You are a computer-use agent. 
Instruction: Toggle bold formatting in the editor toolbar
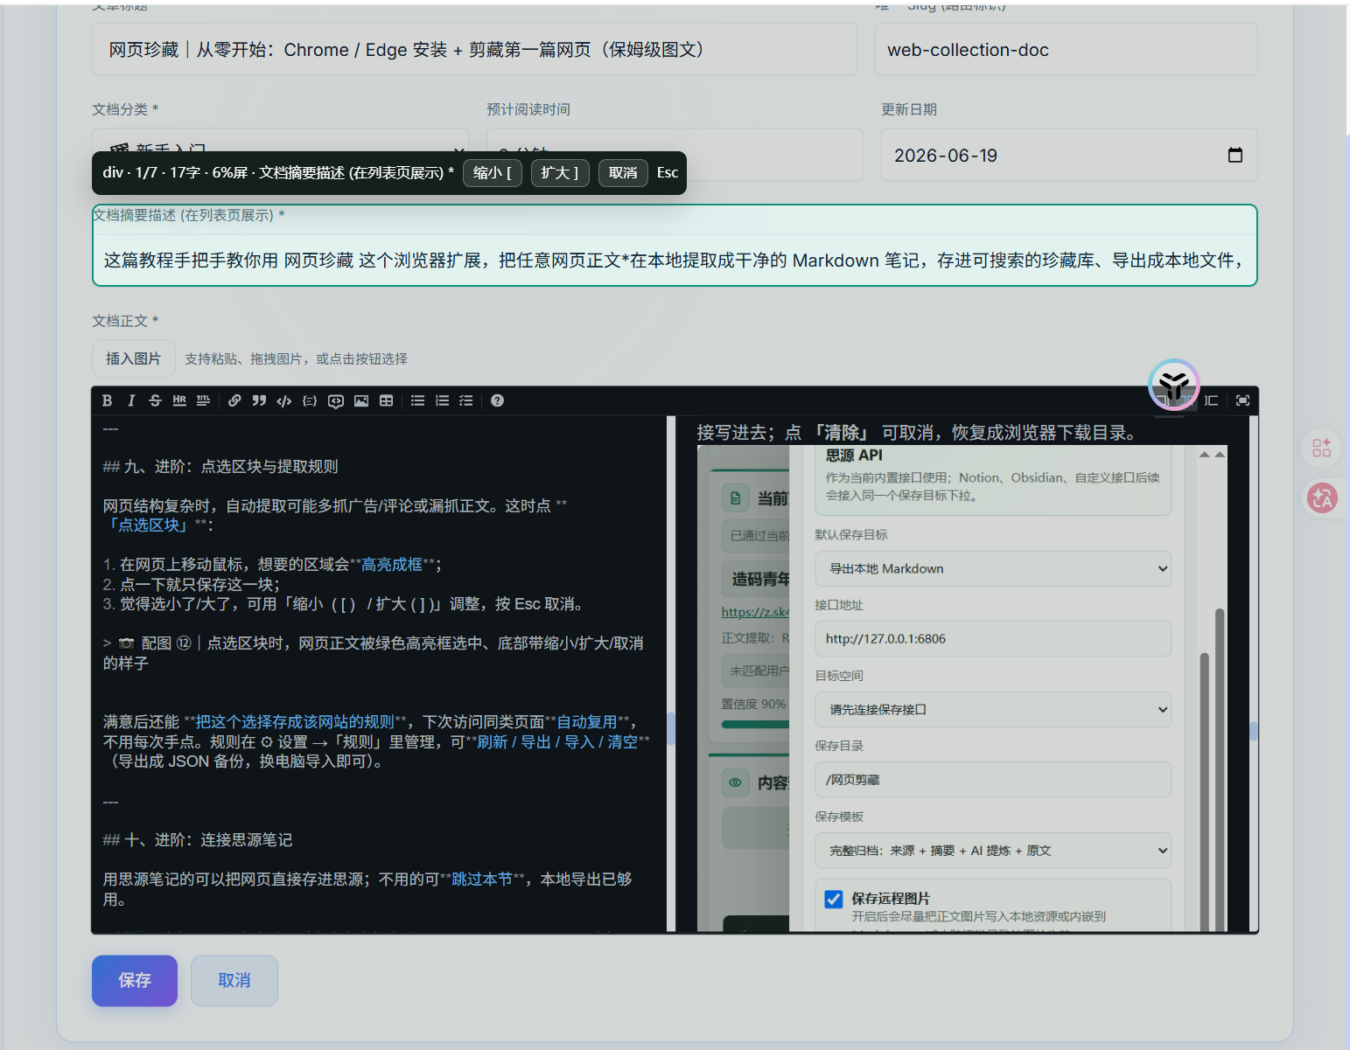(107, 400)
